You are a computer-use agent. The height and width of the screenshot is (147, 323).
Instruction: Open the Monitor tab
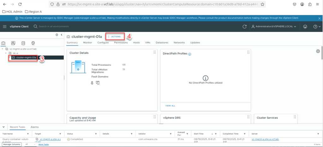[x=87, y=43]
